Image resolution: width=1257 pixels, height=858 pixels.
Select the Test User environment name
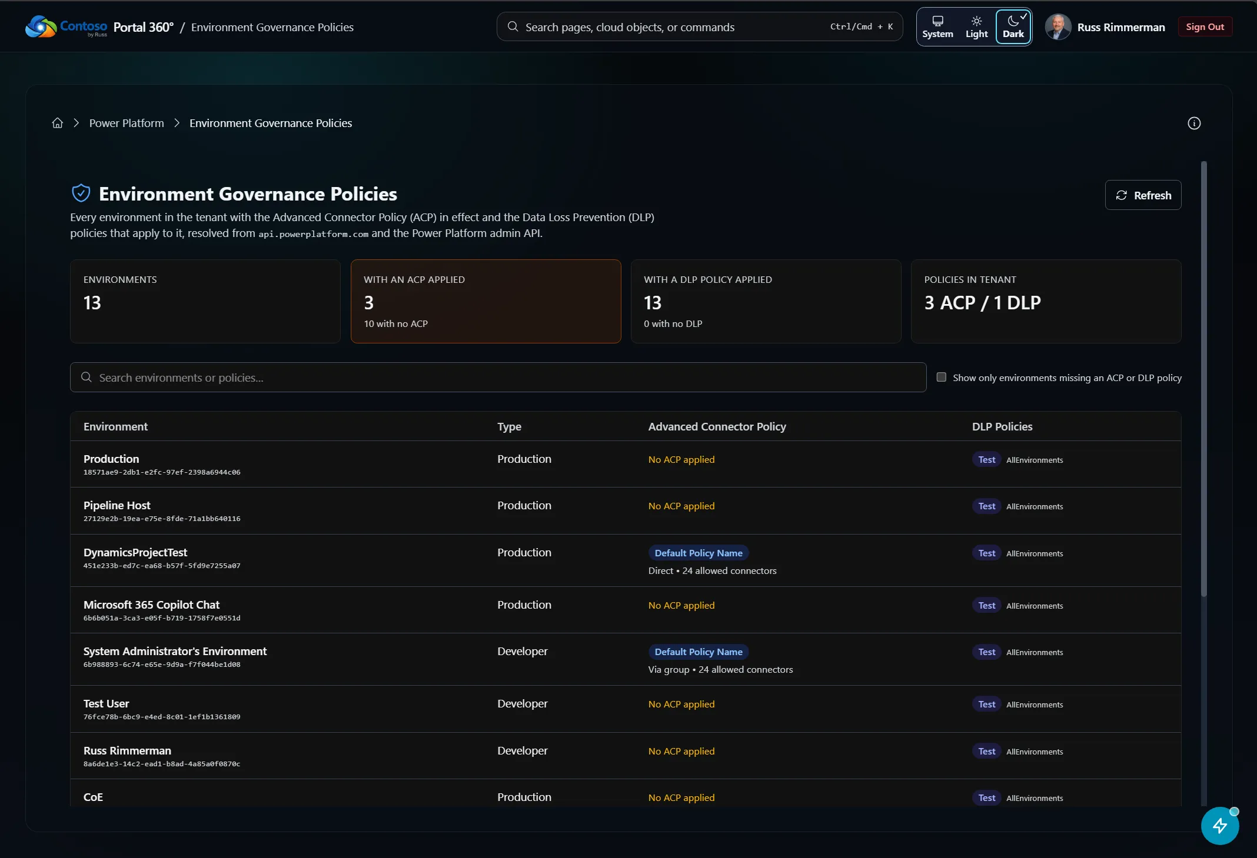[106, 703]
